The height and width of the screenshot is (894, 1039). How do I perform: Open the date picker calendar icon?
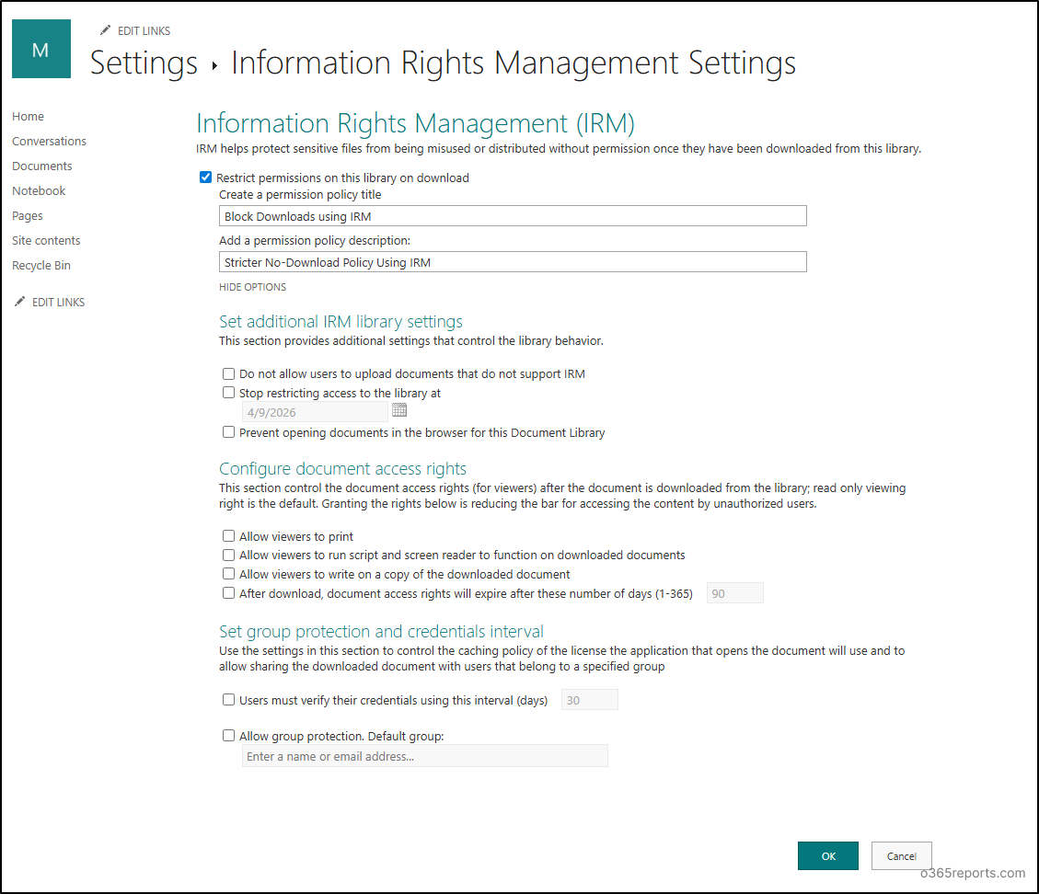point(399,411)
